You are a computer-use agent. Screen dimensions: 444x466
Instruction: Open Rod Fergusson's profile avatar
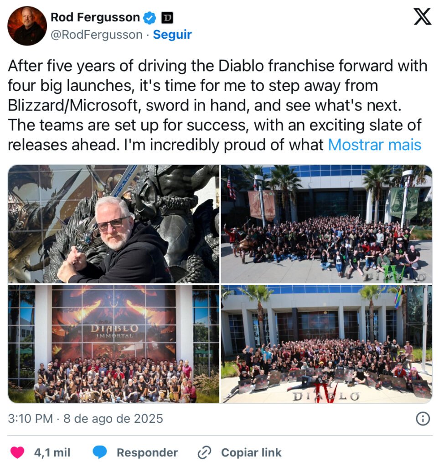[27, 26]
